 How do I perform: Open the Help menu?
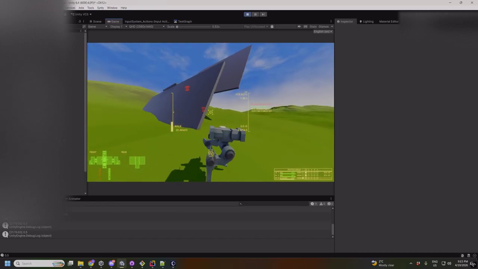124,8
